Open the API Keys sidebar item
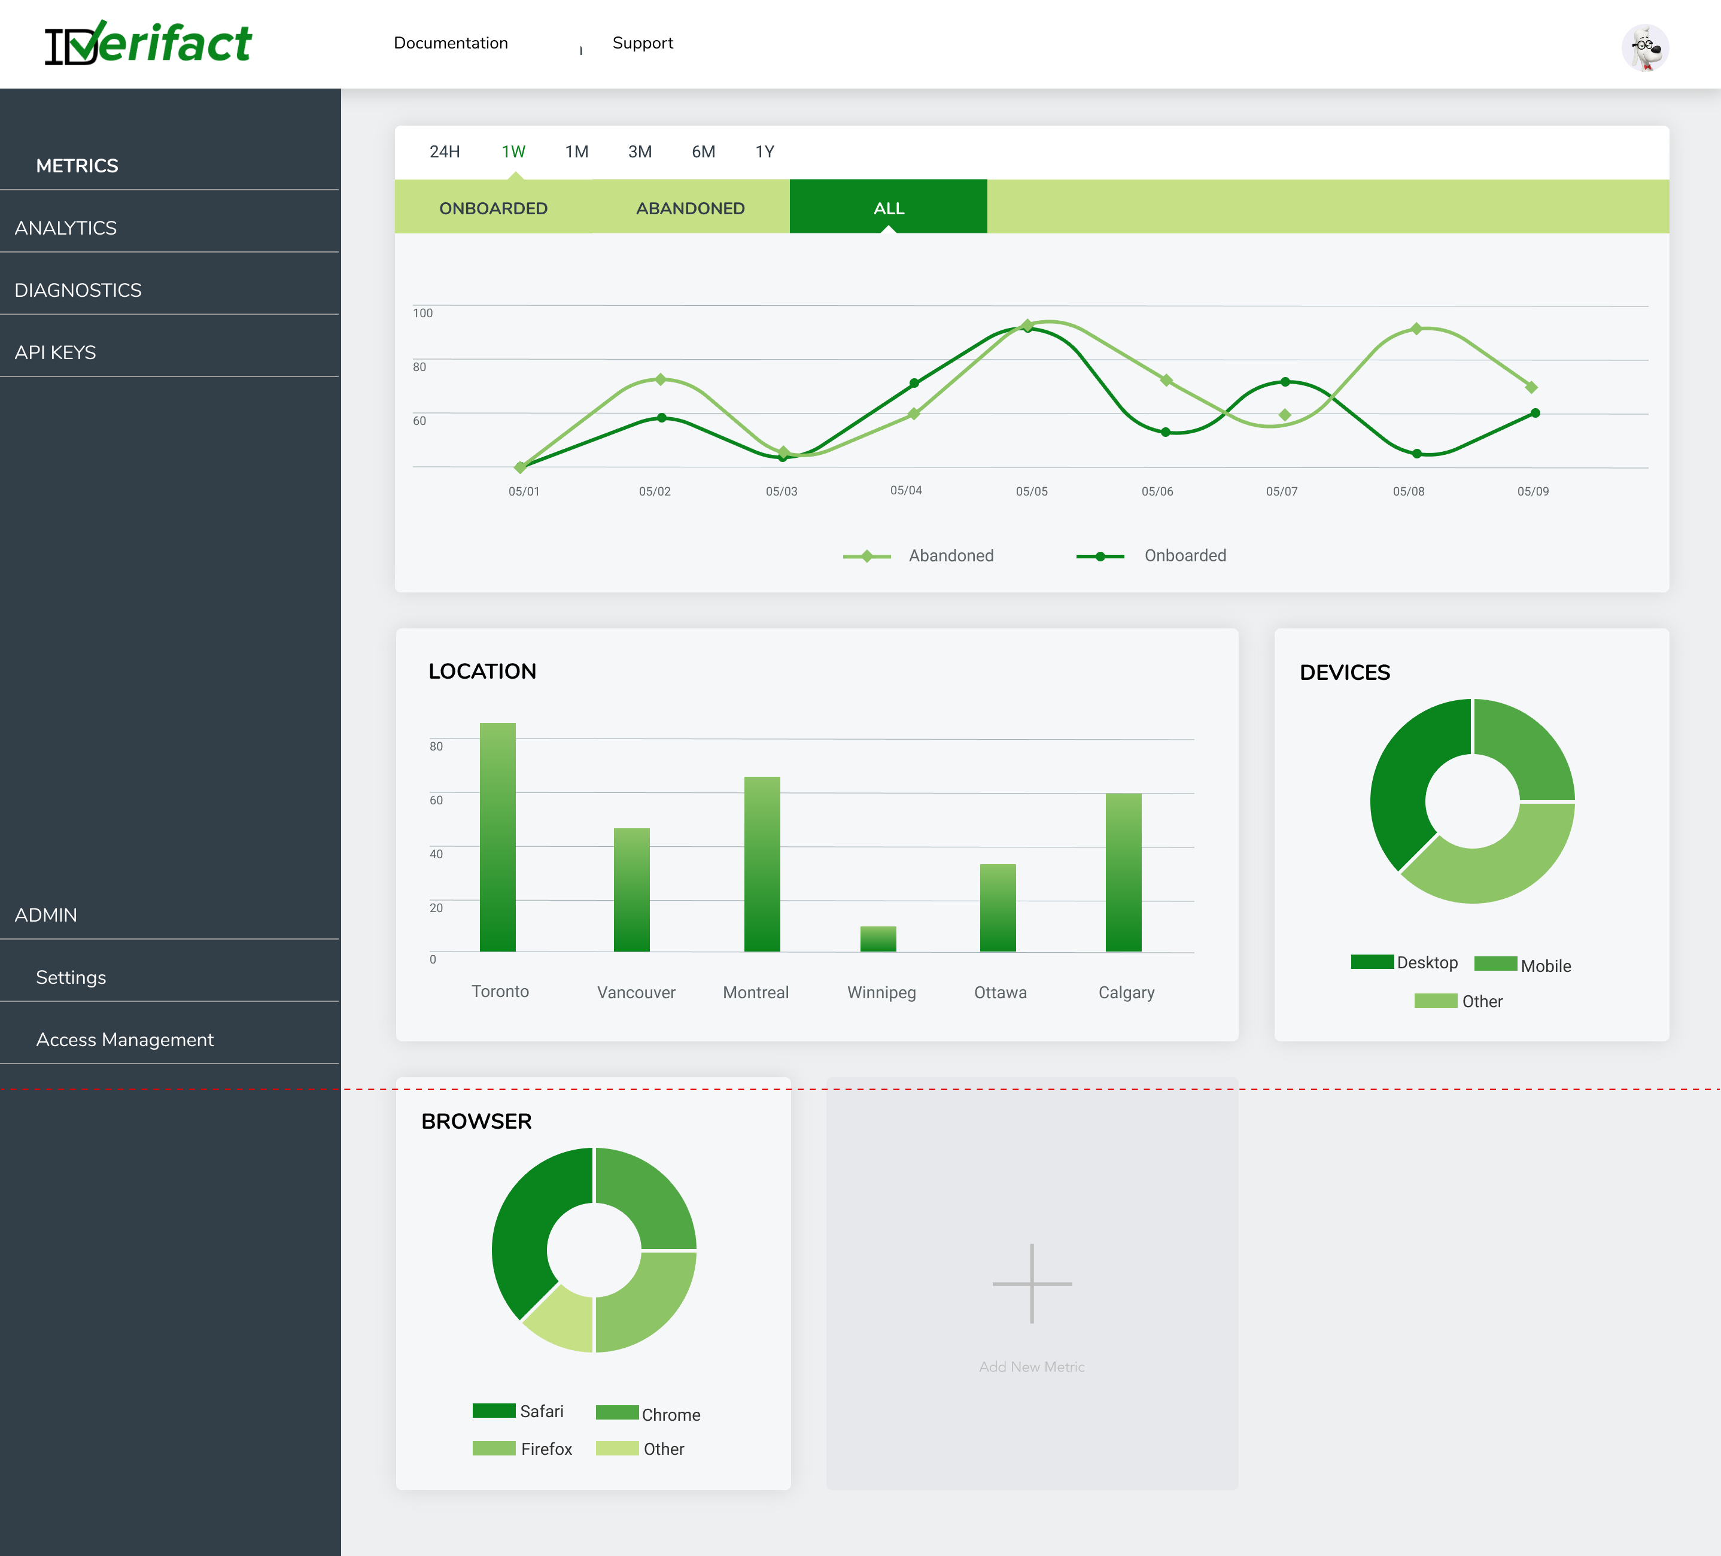This screenshot has height=1556, width=1721. (56, 352)
